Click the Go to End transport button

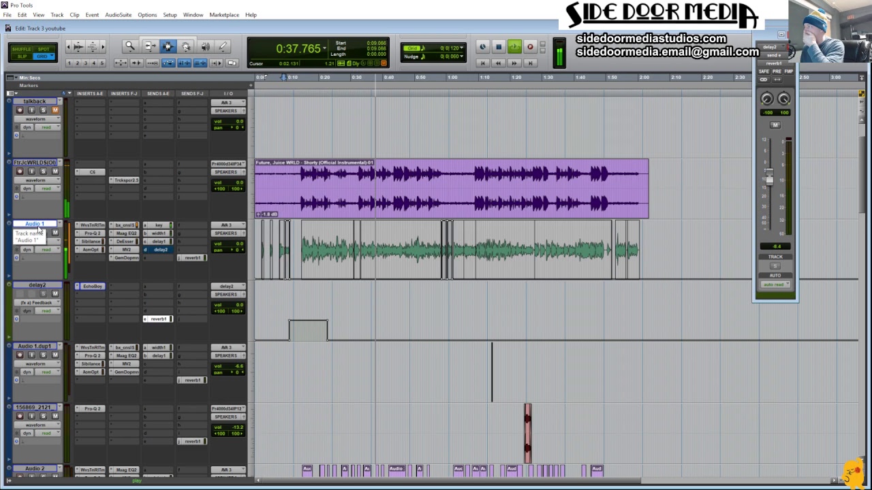(x=530, y=63)
